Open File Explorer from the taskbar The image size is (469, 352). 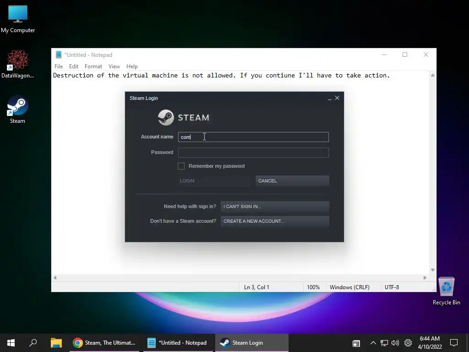[56, 343]
